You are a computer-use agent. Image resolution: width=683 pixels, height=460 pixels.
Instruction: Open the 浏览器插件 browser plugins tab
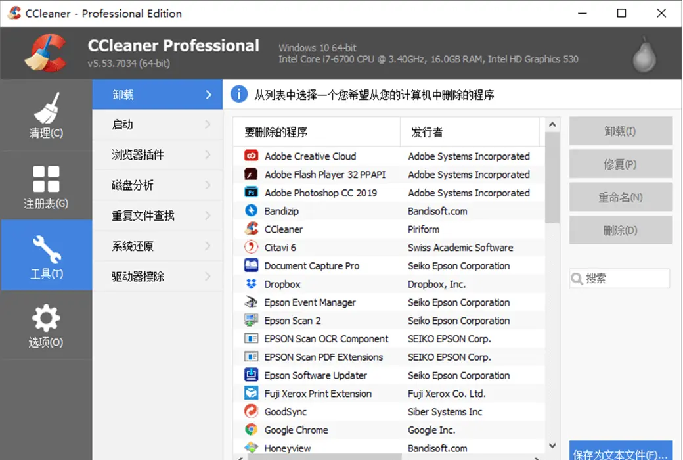click(157, 155)
